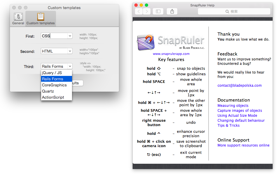Screen dimensions: 277x176
Task: Click the partially hidden defaults button
Action: 78,83
